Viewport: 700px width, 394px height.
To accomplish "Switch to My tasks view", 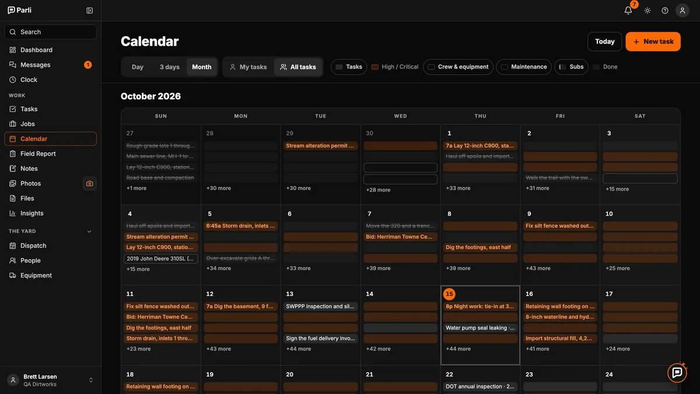I will (x=248, y=67).
